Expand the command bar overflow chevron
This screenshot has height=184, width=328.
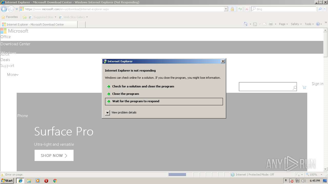click(326, 23)
